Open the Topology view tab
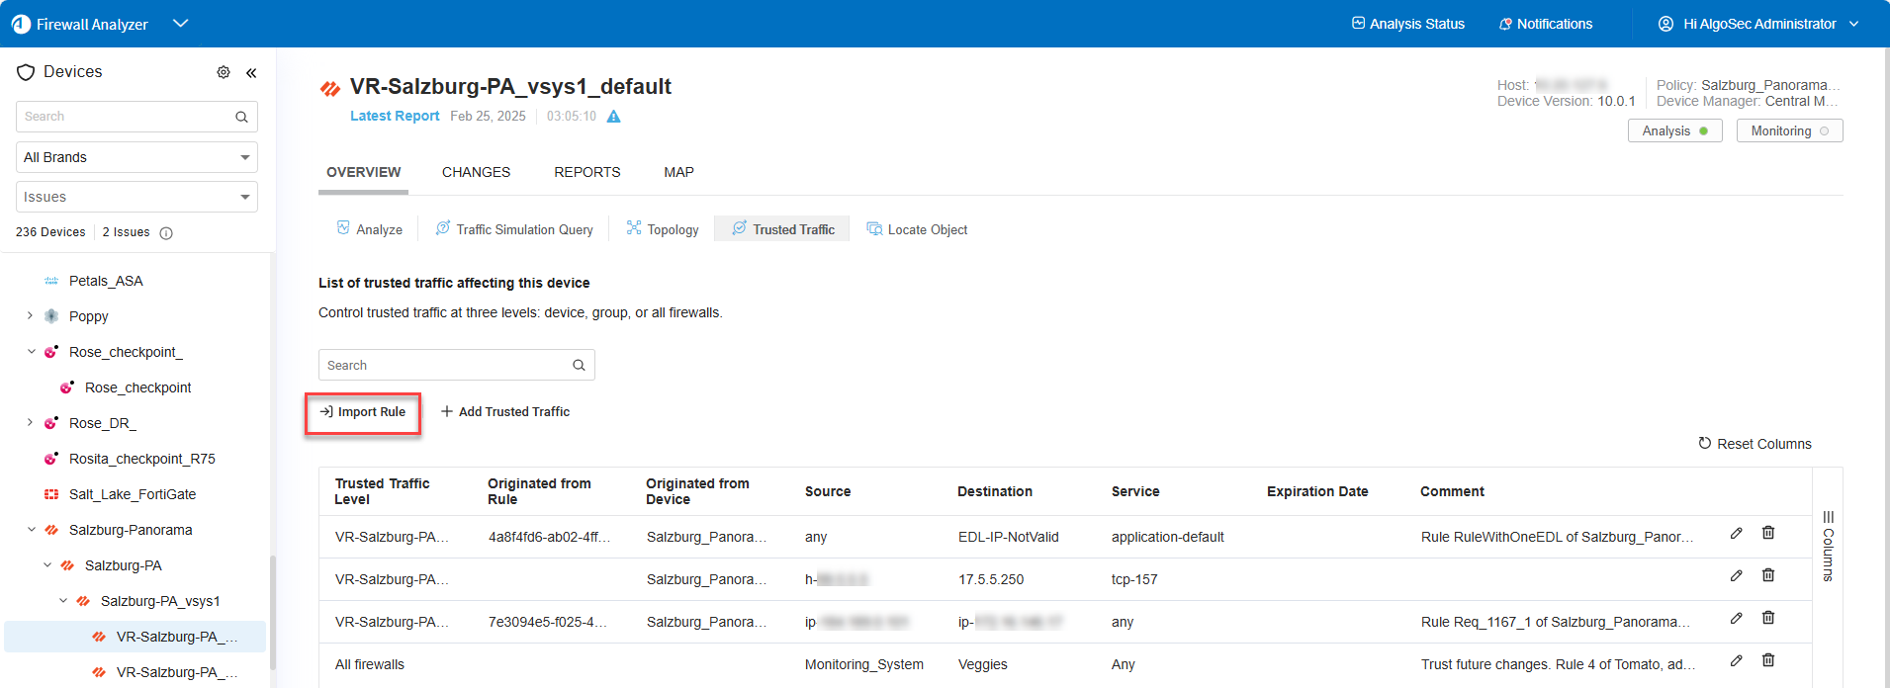The image size is (1890, 688). pyautogui.click(x=663, y=229)
